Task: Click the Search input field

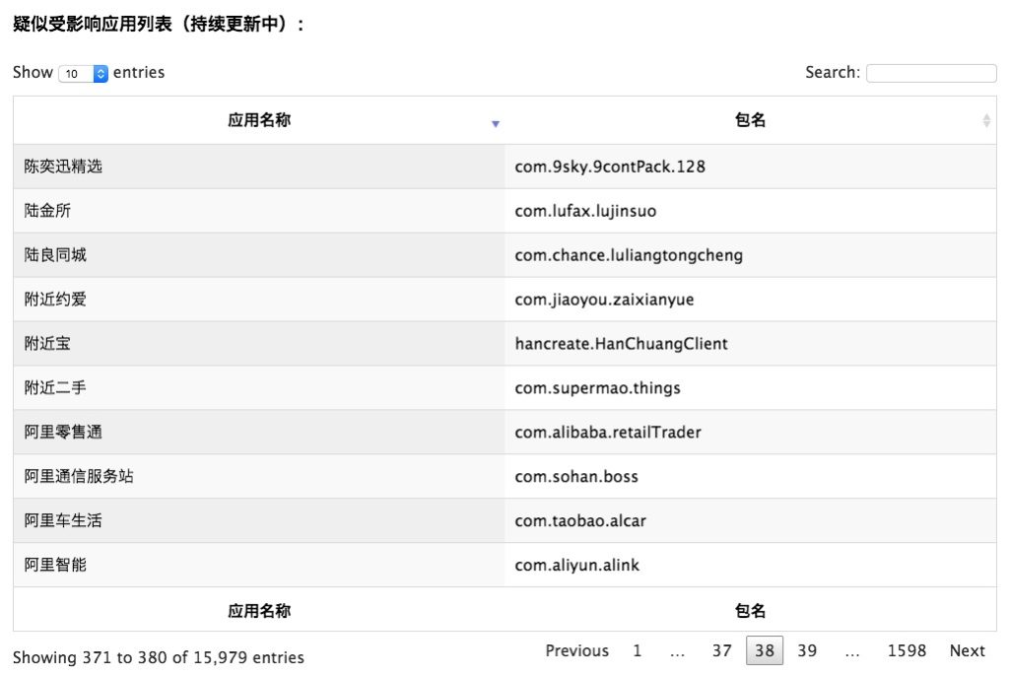Action: tap(930, 73)
